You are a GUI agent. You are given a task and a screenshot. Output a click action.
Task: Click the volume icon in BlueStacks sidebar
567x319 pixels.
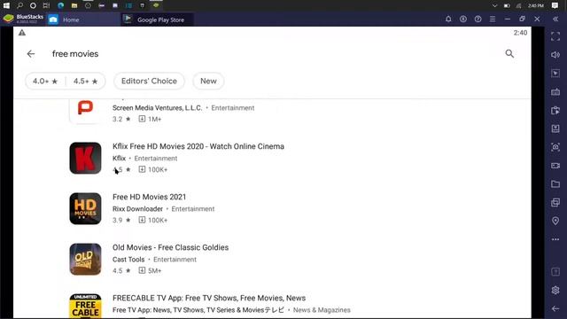555,55
